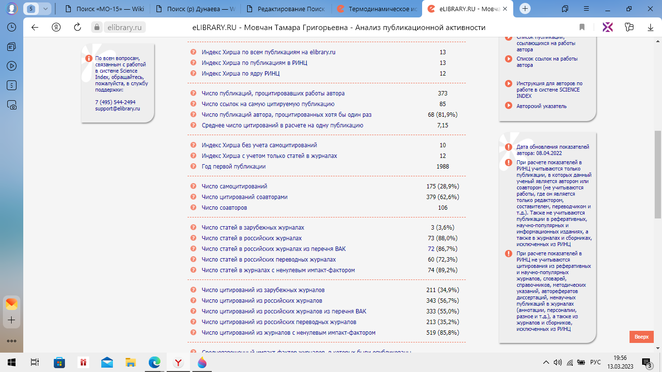
Task: Open sidebar three-dots more menu
Action: tap(12, 341)
